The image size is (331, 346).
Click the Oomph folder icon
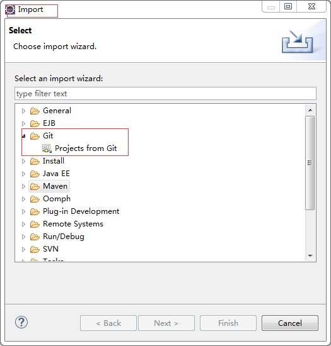pos(35,199)
